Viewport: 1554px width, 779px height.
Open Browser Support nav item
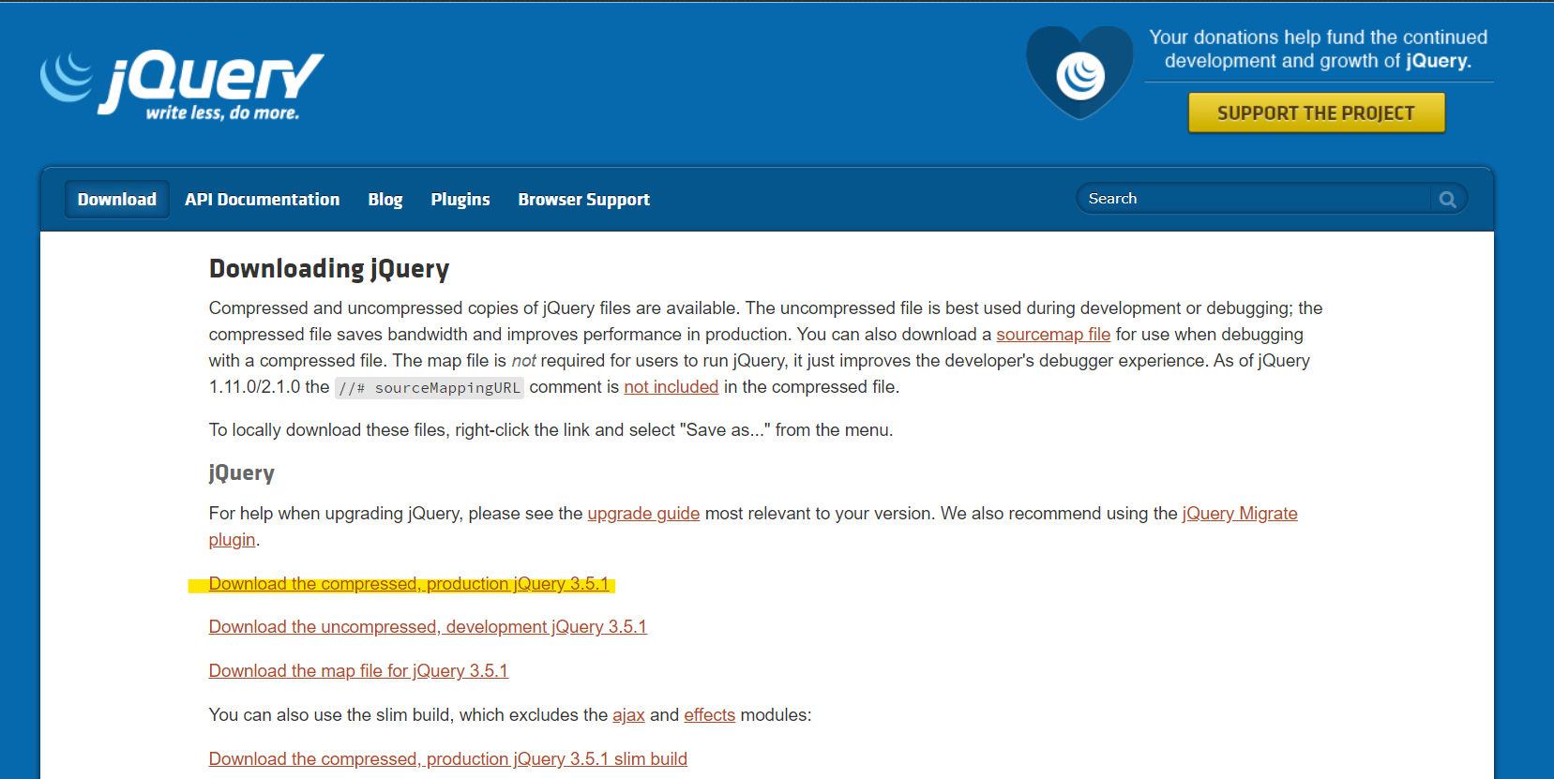(584, 200)
